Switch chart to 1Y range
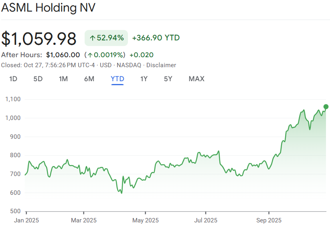The height and width of the screenshot is (230, 330). [x=144, y=79]
